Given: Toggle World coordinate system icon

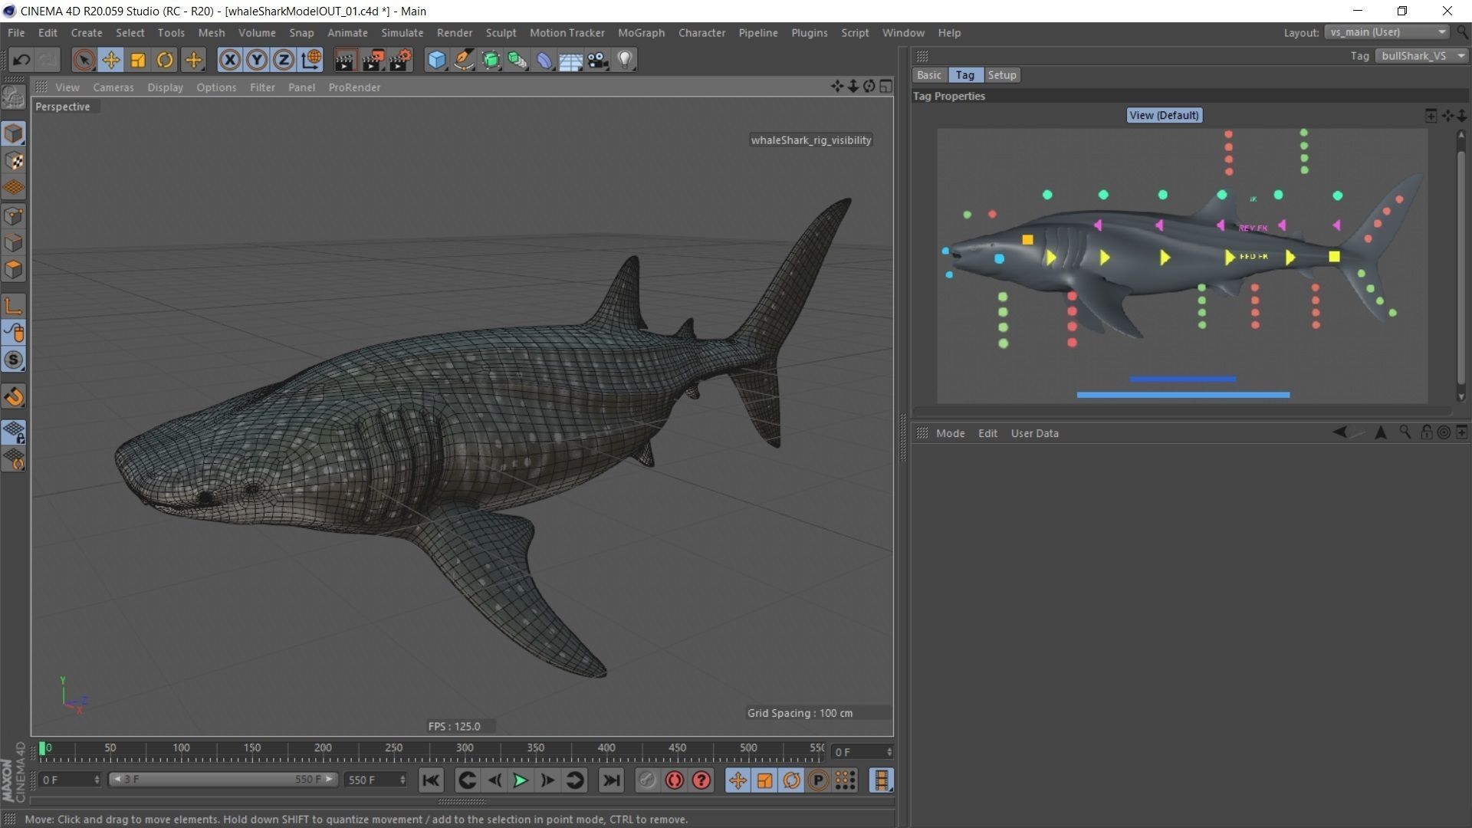Looking at the screenshot, I should click(x=311, y=60).
